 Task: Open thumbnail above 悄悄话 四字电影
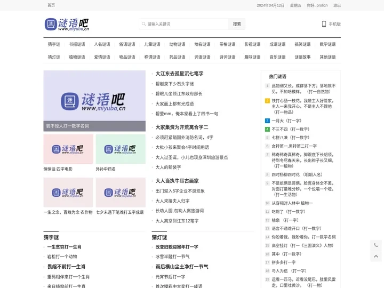point(68,149)
